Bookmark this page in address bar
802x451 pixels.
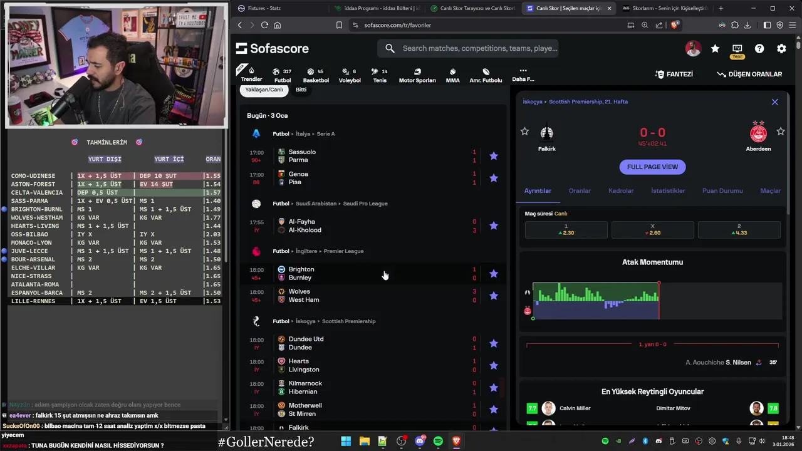339,25
